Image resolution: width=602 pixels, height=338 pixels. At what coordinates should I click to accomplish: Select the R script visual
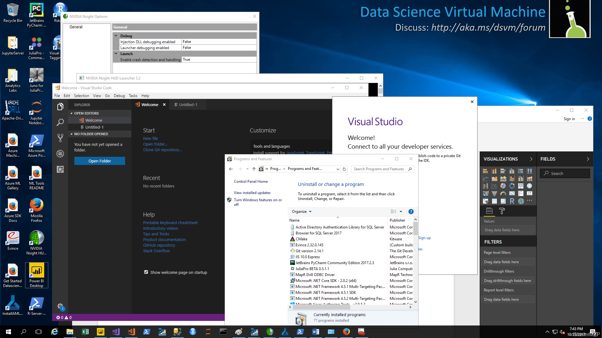[512, 201]
